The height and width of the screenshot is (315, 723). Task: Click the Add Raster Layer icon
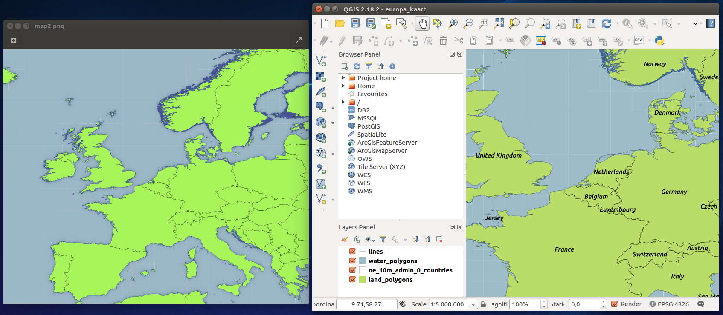point(321,77)
